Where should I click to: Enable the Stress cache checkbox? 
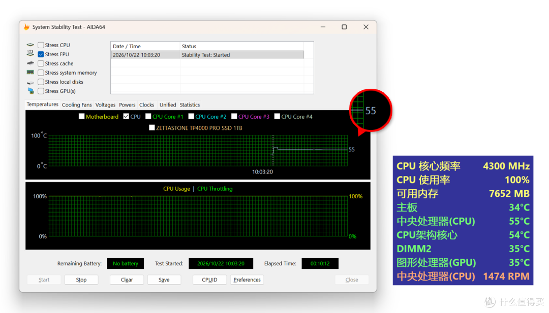tap(41, 63)
